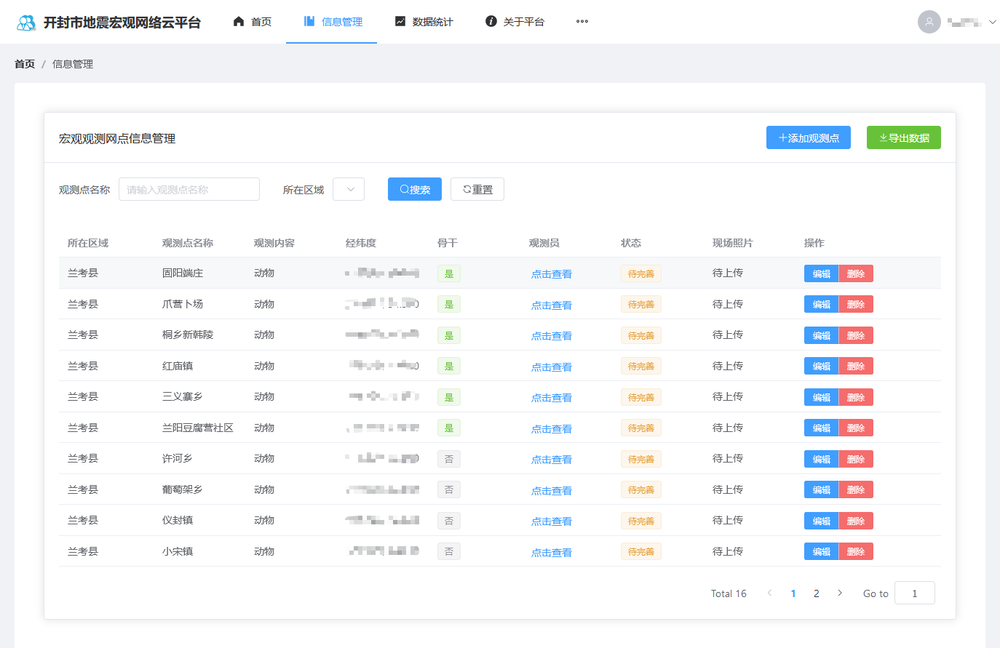Click the user avatar icon
This screenshot has width=1000, height=648.
pyautogui.click(x=929, y=22)
